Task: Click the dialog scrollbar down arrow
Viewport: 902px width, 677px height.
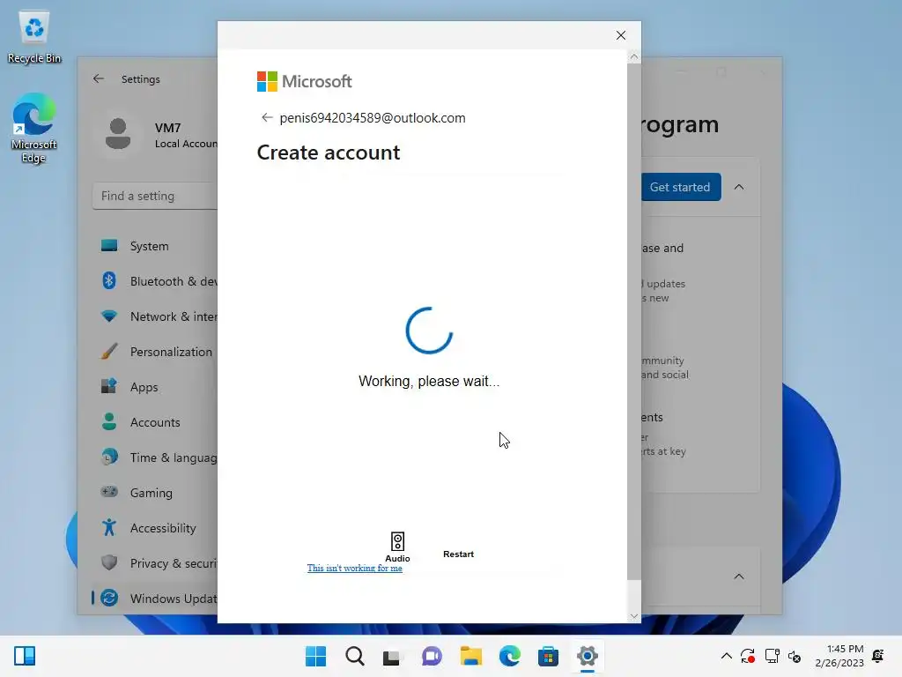Action: click(x=634, y=616)
